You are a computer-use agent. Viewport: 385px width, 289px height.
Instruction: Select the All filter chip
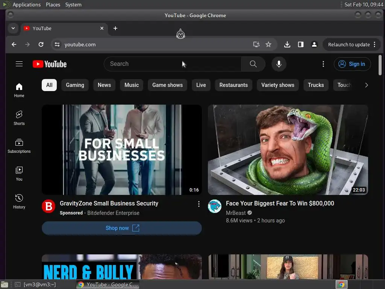(x=49, y=85)
